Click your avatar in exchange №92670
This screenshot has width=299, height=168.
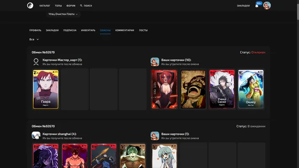(x=155, y=136)
